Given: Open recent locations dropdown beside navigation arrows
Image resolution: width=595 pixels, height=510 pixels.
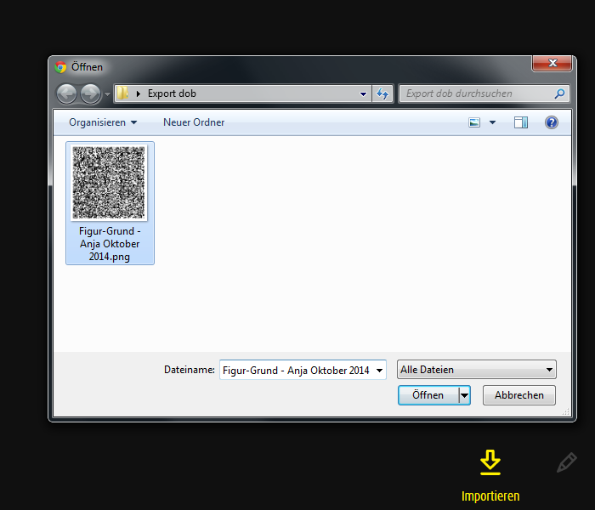Looking at the screenshot, I should click(x=107, y=93).
